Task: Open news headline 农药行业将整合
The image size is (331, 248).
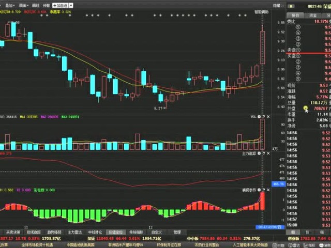Action: click(207, 245)
